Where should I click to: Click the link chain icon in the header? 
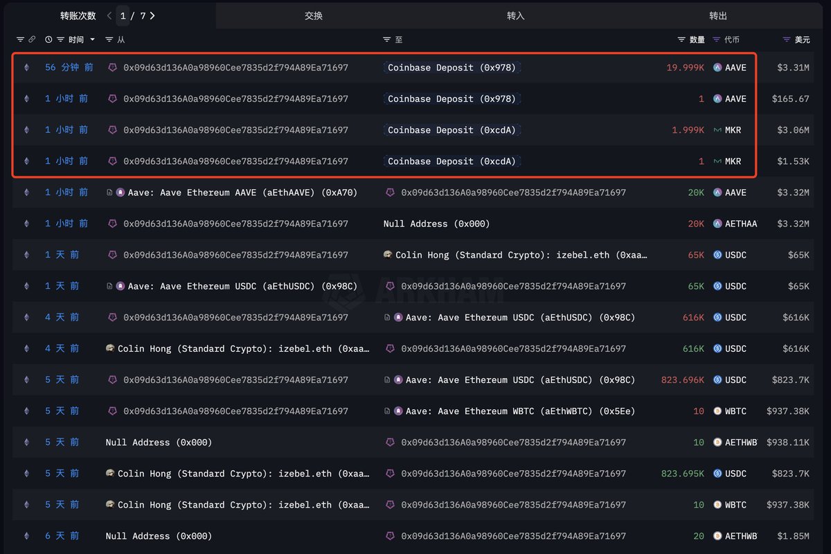[32, 40]
